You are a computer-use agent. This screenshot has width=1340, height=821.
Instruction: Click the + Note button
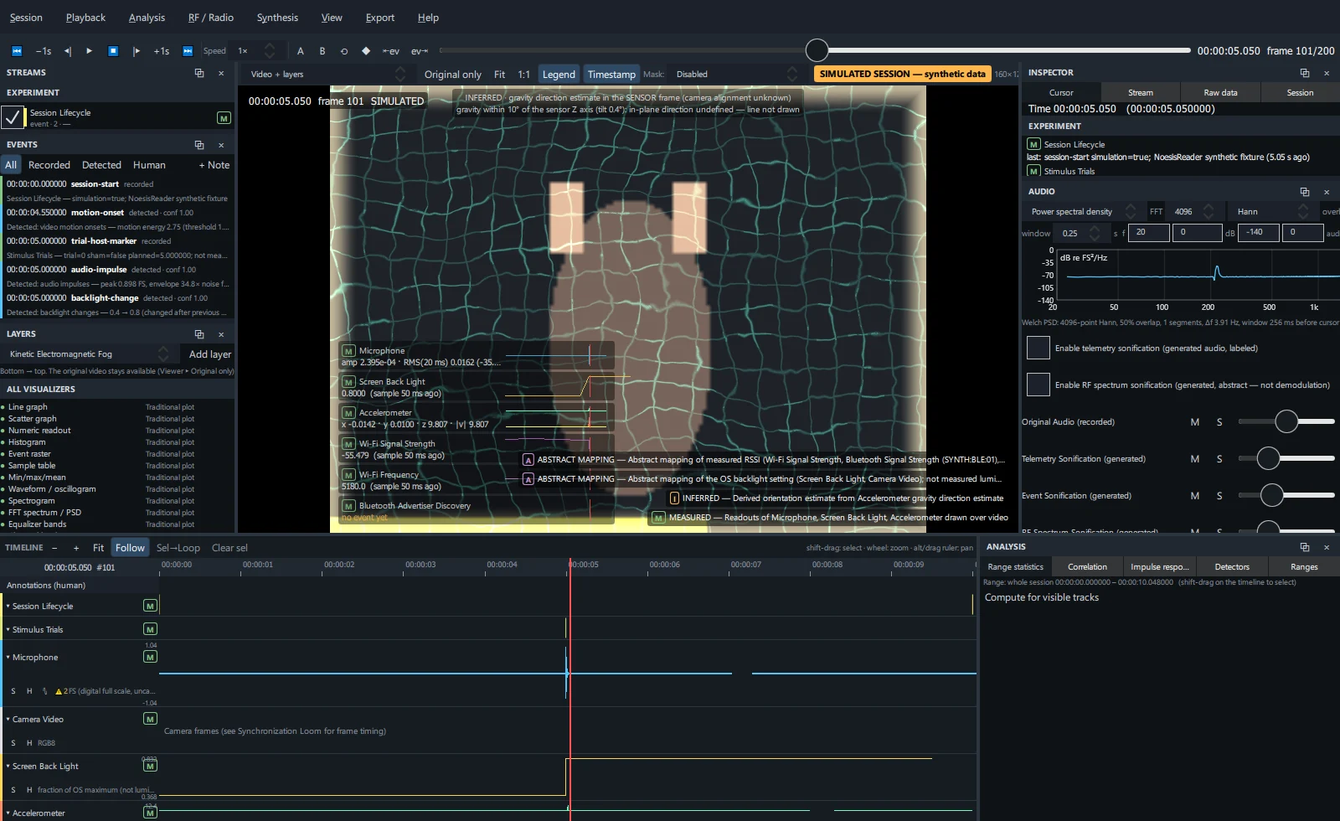tap(214, 165)
